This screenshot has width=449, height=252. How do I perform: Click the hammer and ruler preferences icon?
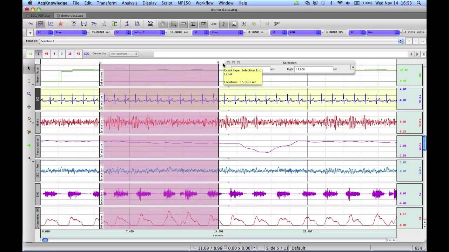[x=277, y=24]
